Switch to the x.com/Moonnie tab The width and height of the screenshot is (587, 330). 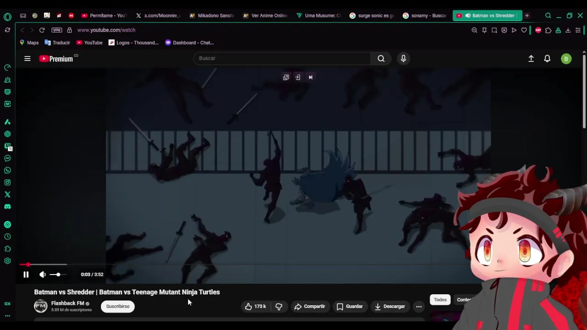pyautogui.click(x=158, y=16)
